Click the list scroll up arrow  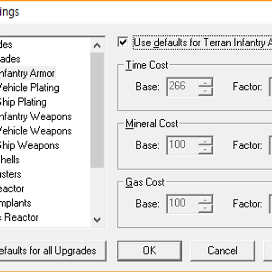[x=97, y=45]
